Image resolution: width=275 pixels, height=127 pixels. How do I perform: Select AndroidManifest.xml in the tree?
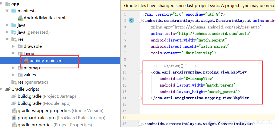[x=44, y=18]
